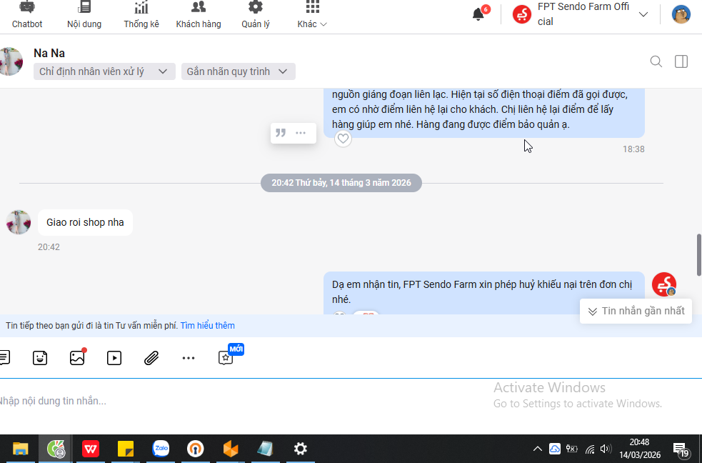Open Khách hàng customers menu
Screen dimensions: 702x463
pos(199,15)
